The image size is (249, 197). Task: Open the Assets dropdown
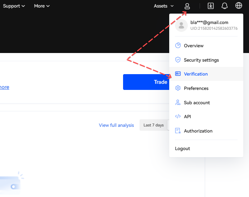click(x=163, y=6)
